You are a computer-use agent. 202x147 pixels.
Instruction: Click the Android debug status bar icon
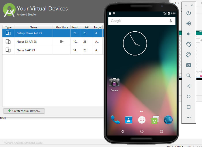coord(114,13)
